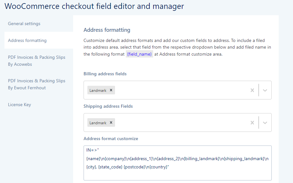
Task: Clear all Billing address fields selections
Action: [x=252, y=90]
